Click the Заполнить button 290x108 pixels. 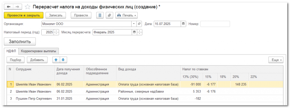[x=20, y=41]
